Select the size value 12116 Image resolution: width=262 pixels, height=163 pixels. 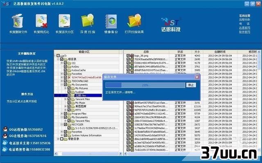click(x=197, y=106)
